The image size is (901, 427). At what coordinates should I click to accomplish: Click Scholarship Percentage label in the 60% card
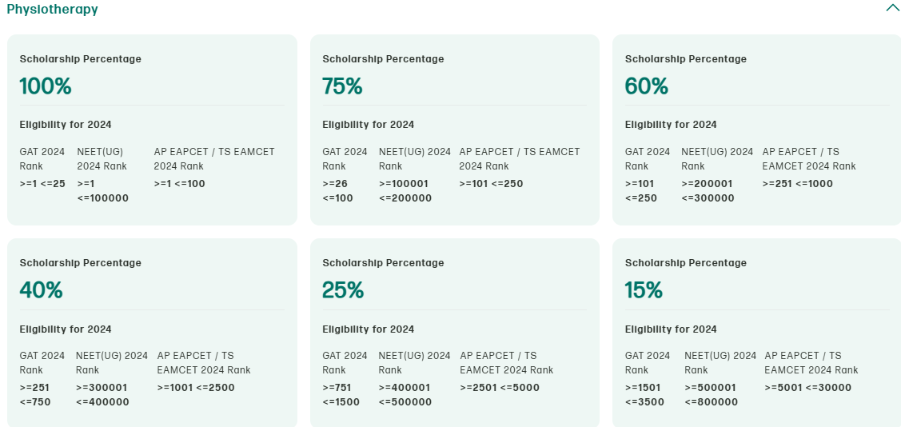pyautogui.click(x=685, y=59)
